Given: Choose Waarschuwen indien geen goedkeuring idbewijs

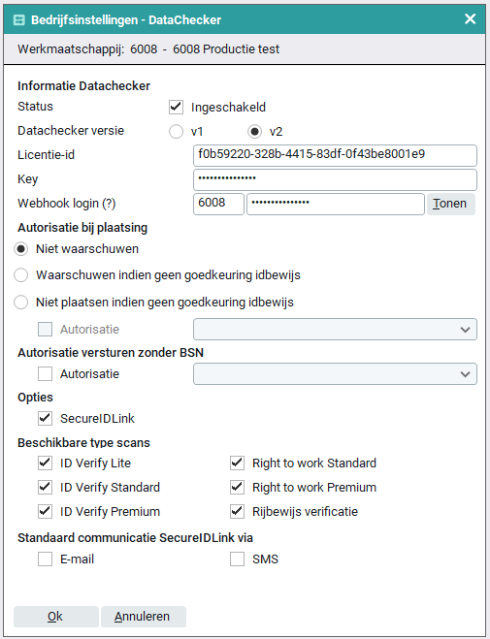Looking at the screenshot, I should coord(20,275).
